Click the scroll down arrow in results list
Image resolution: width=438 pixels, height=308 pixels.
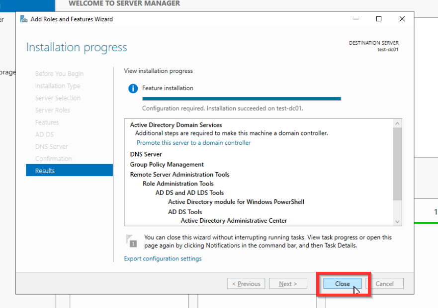(x=397, y=222)
